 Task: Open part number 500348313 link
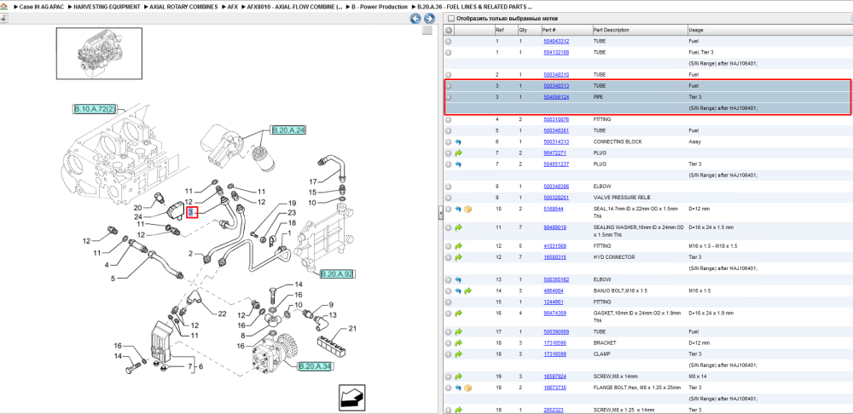(x=556, y=86)
